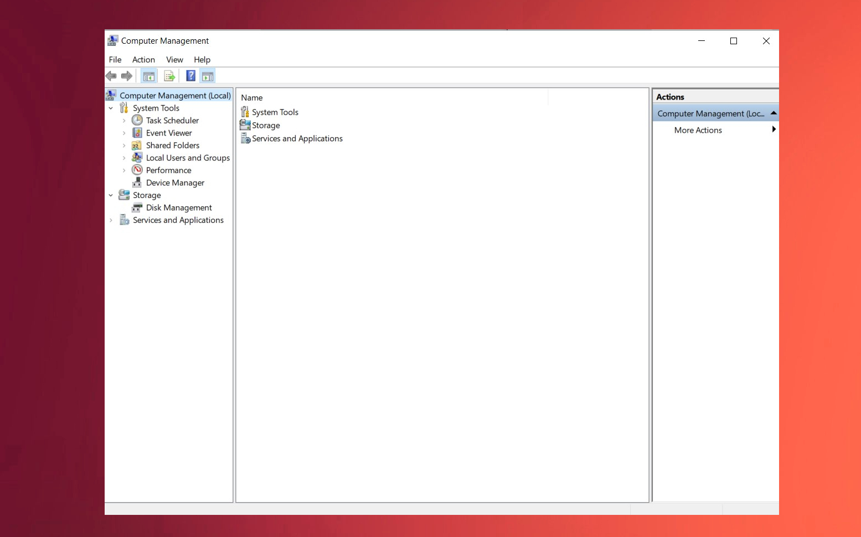Viewport: 861px width, 537px height.
Task: Select the Shared Folders label in tree
Action: (x=173, y=145)
